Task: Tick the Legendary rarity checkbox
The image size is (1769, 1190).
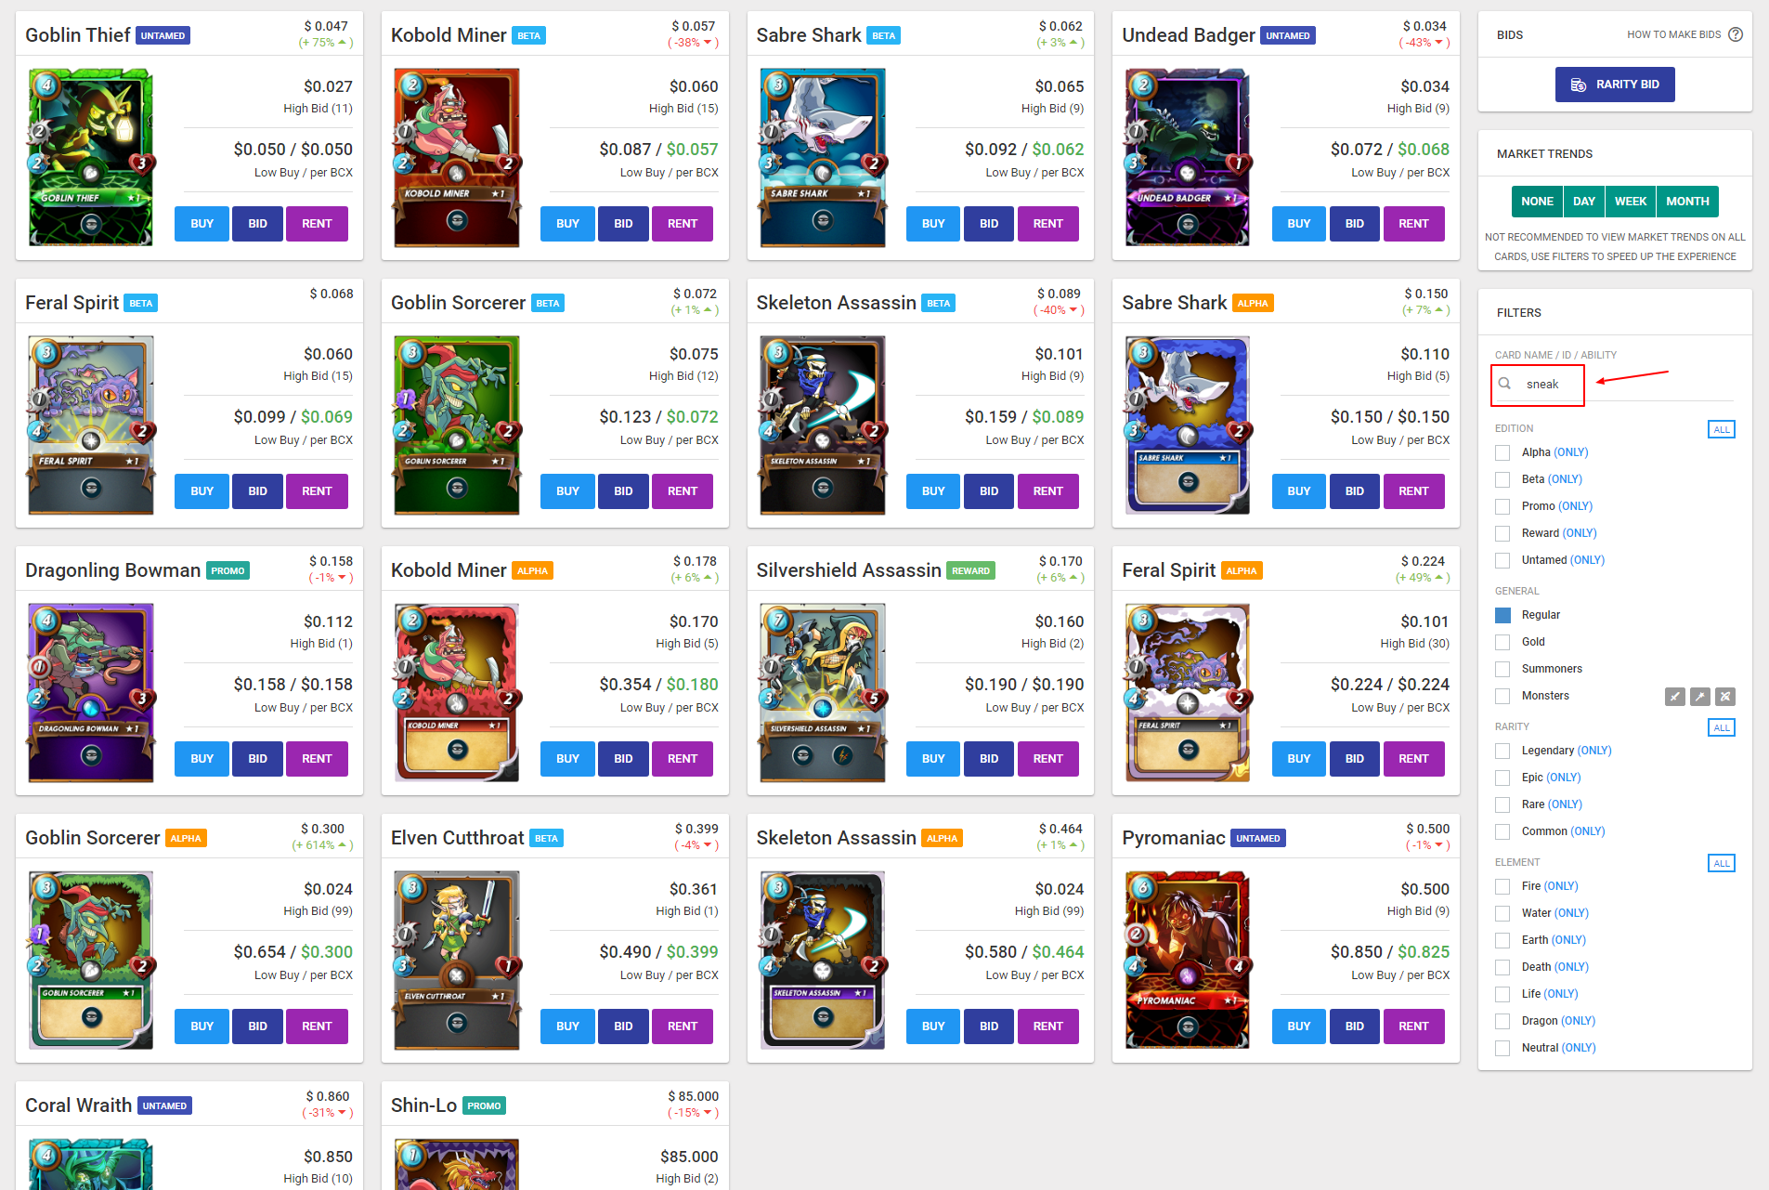Action: tap(1502, 751)
